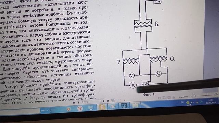Open the media player taskbar icon
The height and width of the screenshot is (123, 219).
point(68,109)
